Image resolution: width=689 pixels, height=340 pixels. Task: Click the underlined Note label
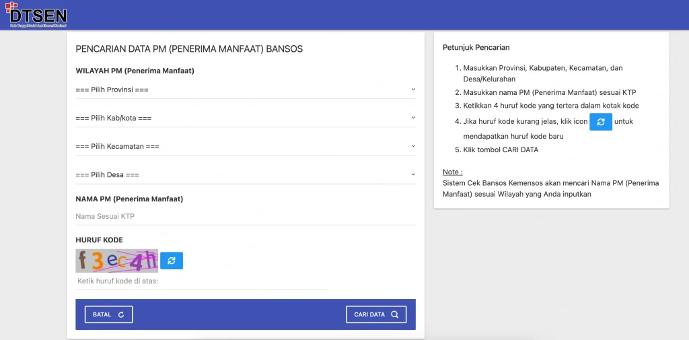[x=452, y=172]
